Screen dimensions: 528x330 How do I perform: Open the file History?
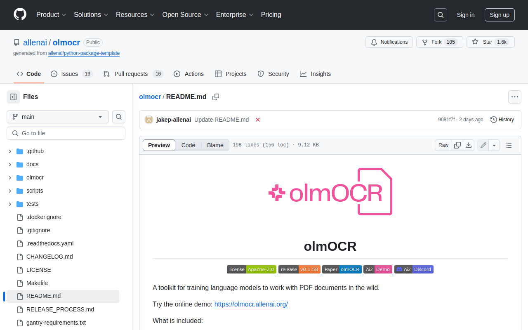click(502, 120)
